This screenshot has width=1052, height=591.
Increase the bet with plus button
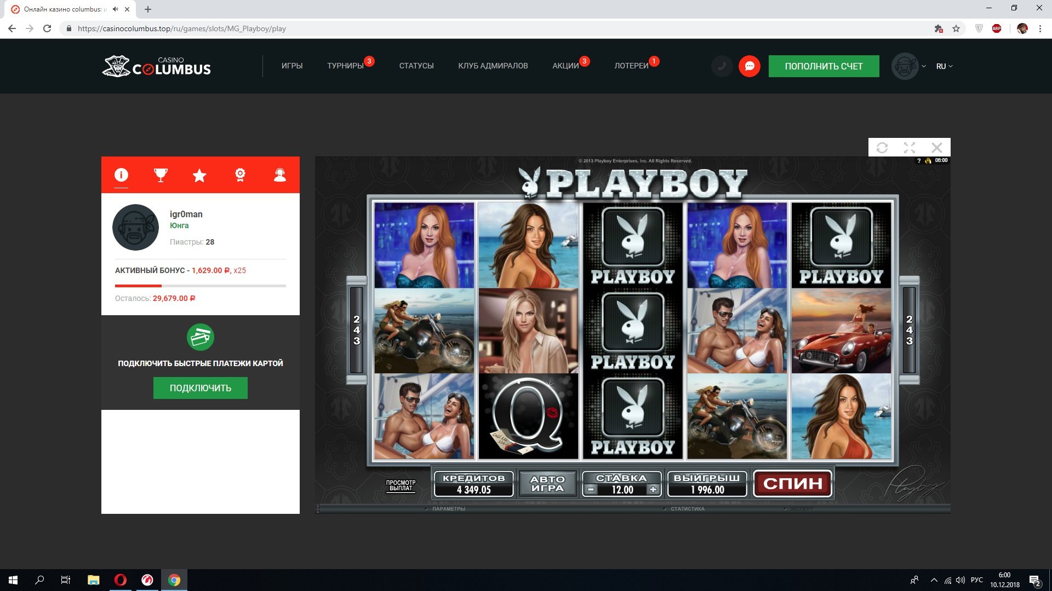653,490
